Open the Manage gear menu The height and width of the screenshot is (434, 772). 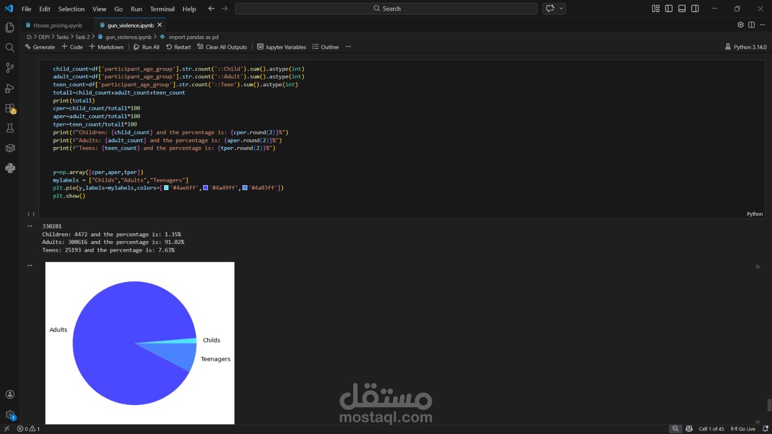10,415
